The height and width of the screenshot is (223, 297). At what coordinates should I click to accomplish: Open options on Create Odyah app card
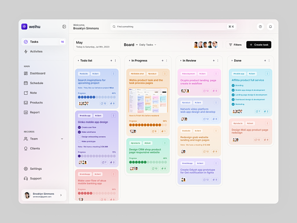click(216, 163)
